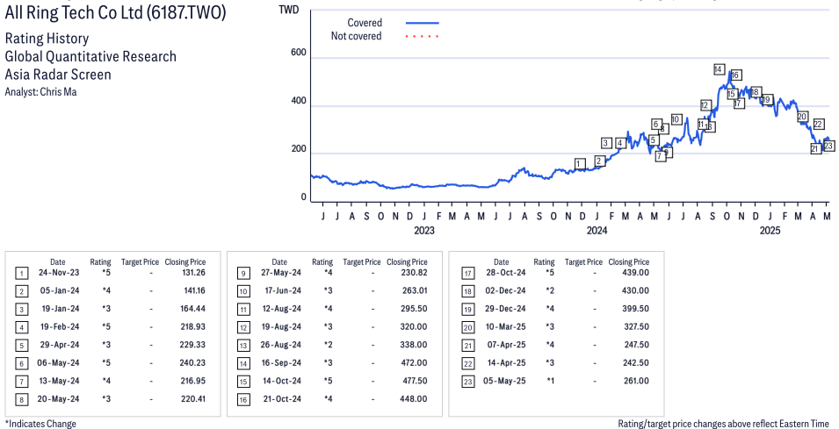Click the red dotted Not covered legend line
The height and width of the screenshot is (429, 839).
click(423, 36)
